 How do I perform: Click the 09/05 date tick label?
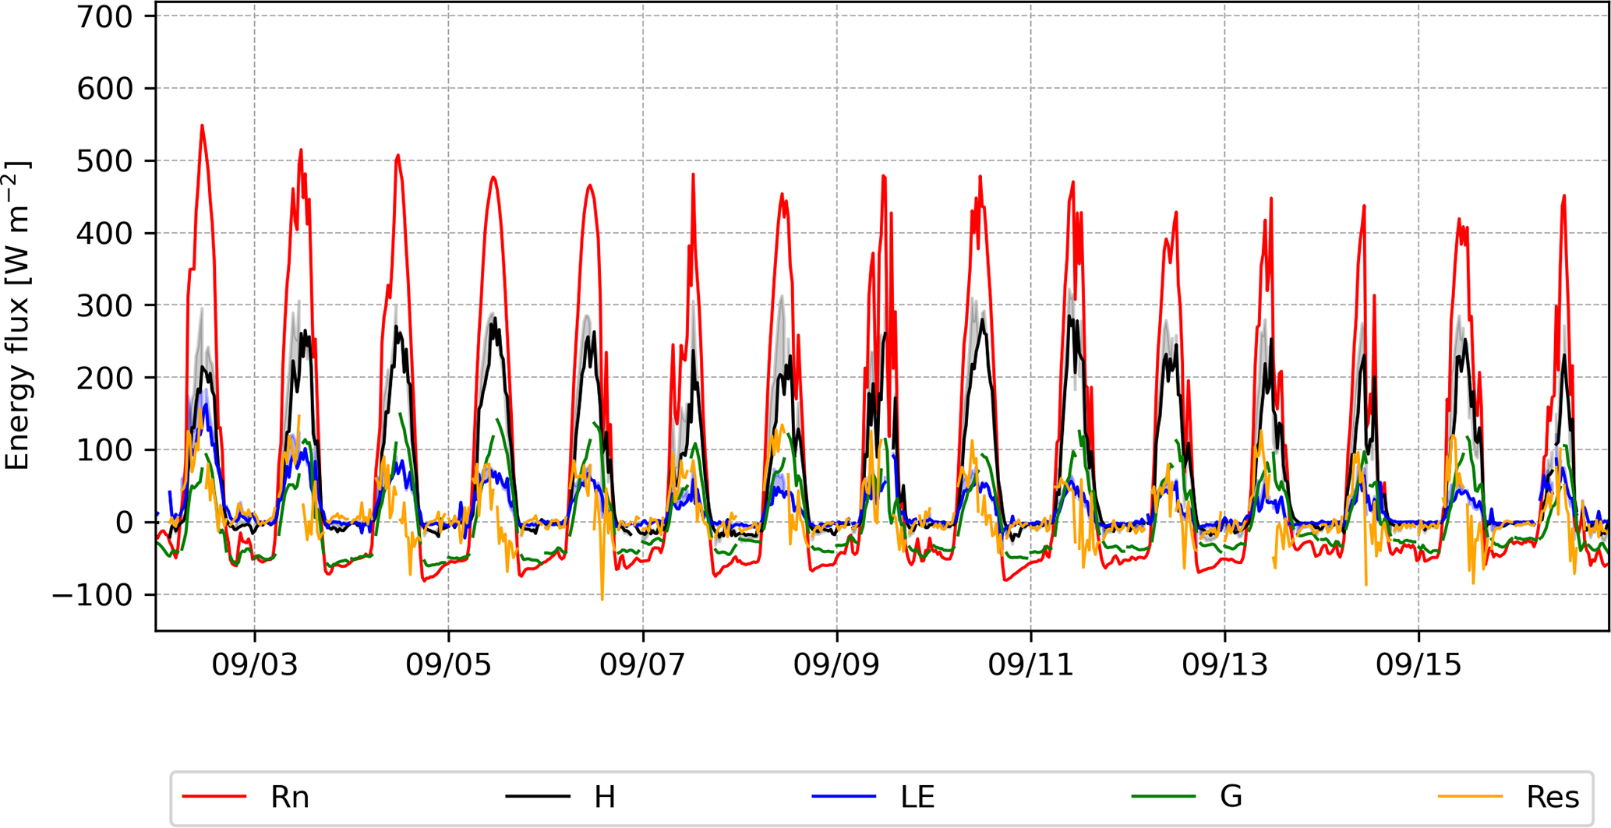[448, 665]
